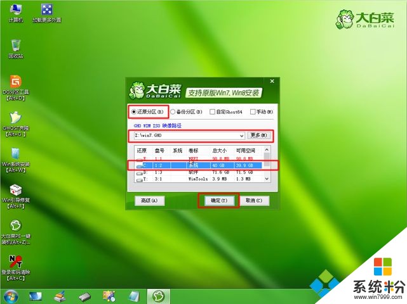Click the monitor icon in taskbar
The image size is (407, 304).
pyautogui.click(x=36, y=296)
